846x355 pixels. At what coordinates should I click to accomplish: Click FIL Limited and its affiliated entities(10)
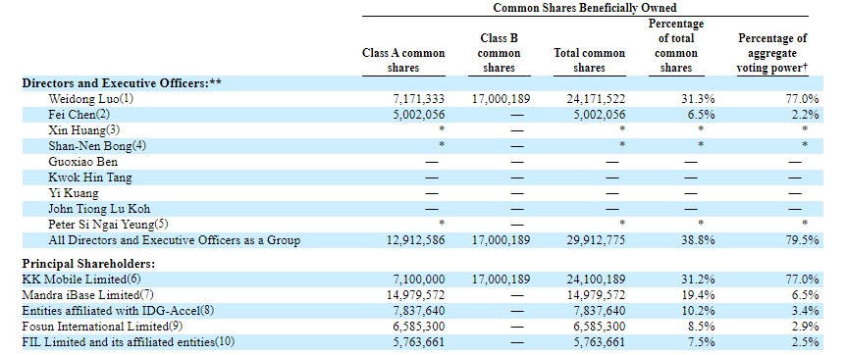(129, 341)
